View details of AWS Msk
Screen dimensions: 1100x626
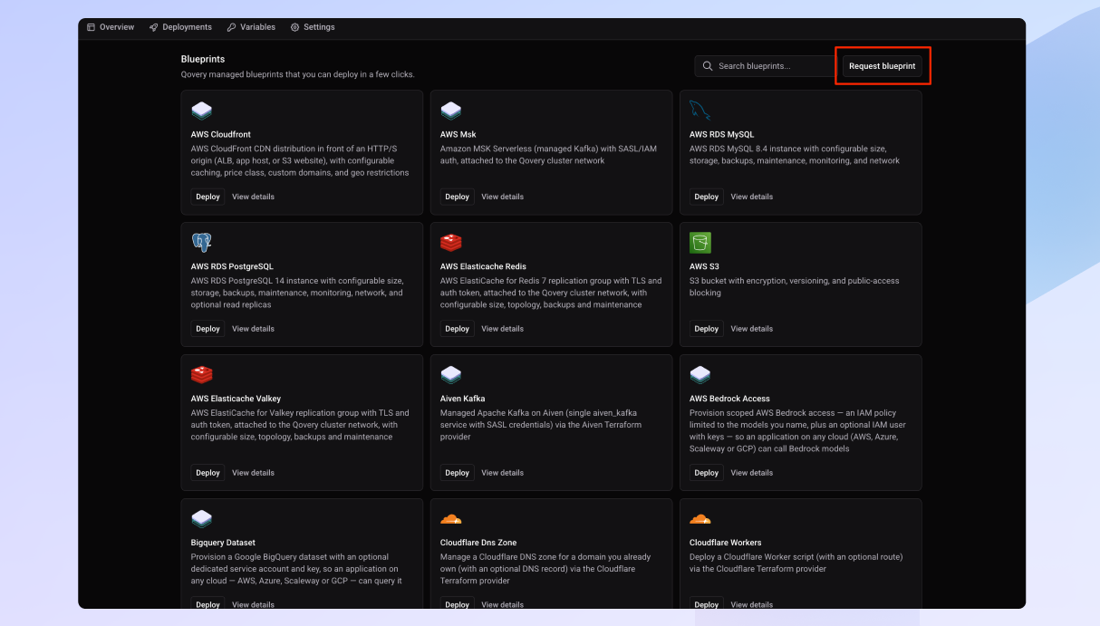(502, 197)
